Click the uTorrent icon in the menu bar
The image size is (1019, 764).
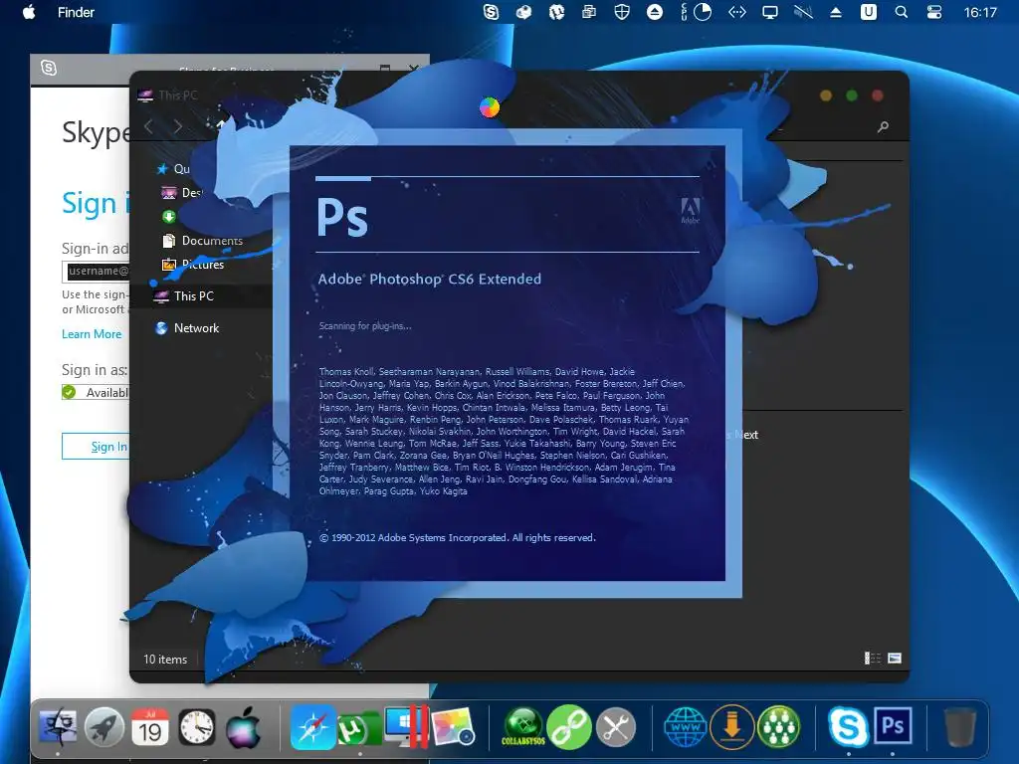(556, 12)
